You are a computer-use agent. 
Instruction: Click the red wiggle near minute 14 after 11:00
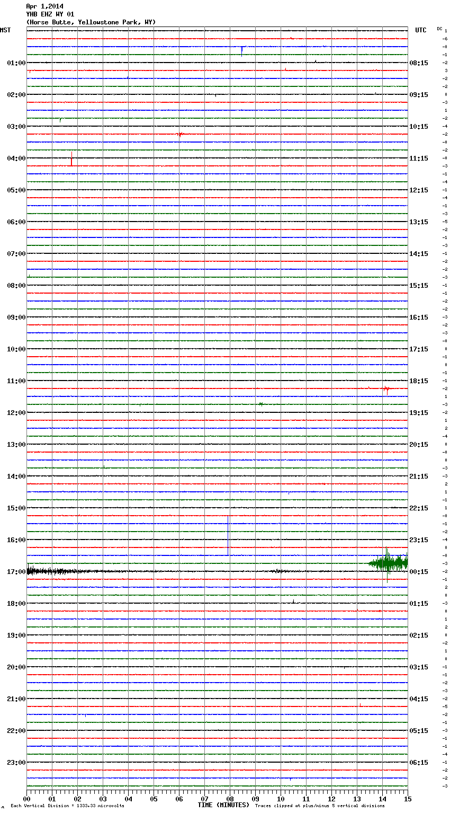tap(387, 389)
